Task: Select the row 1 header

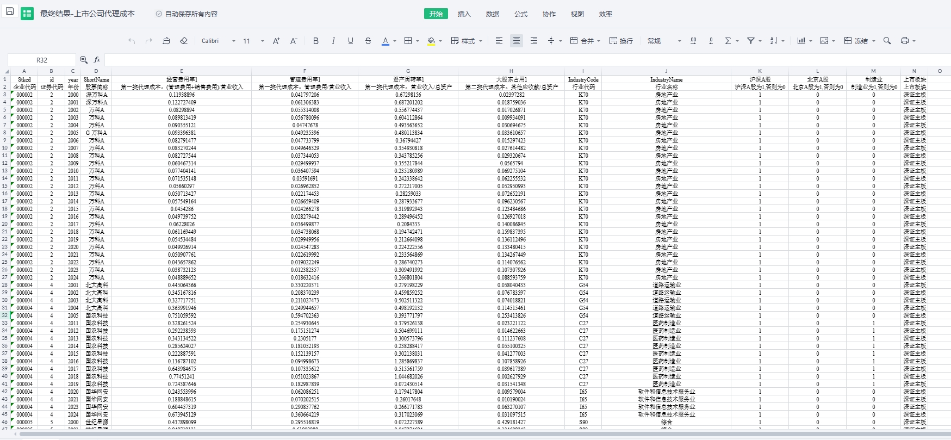Action: click(x=5, y=79)
